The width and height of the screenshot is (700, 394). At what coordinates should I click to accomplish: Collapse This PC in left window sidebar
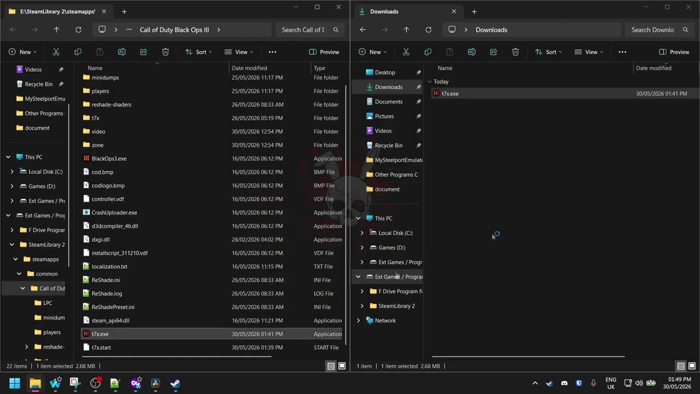tap(8, 157)
